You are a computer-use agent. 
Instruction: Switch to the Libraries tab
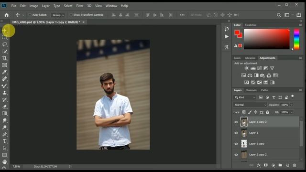pyautogui.click(x=250, y=58)
